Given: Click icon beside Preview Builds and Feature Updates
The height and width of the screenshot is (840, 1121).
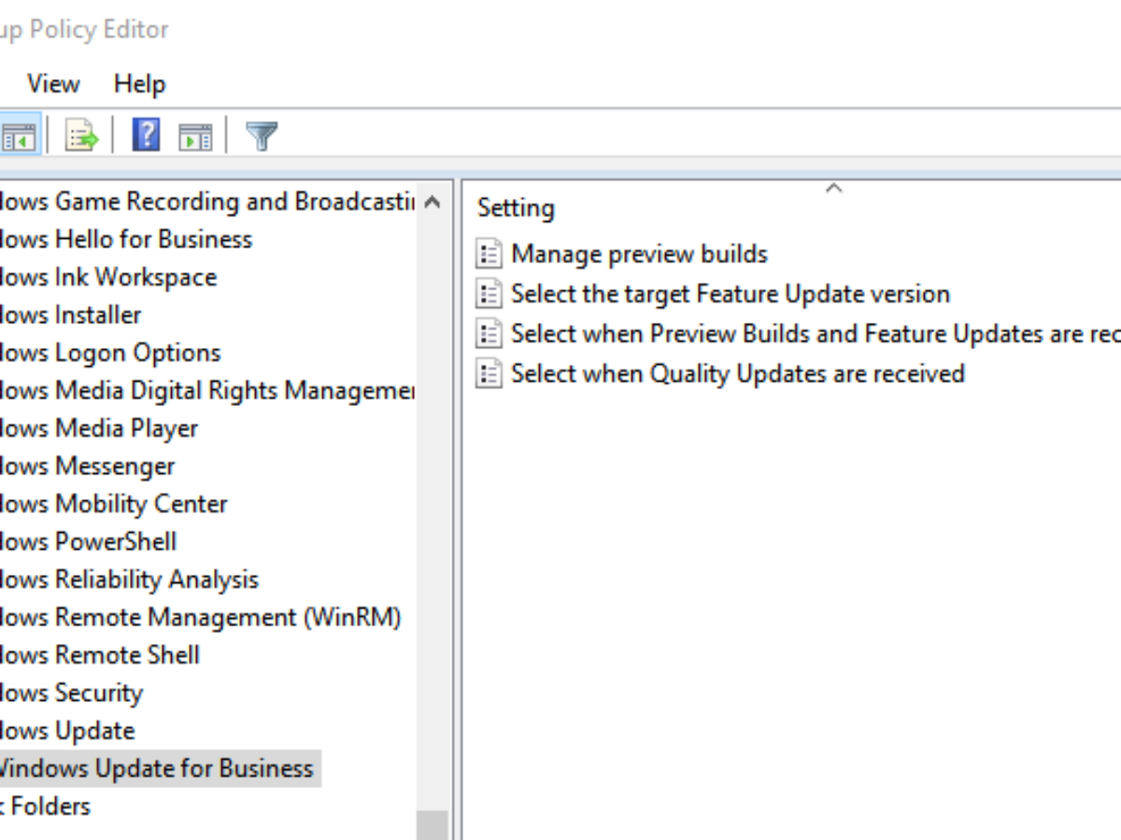Looking at the screenshot, I should (x=489, y=333).
